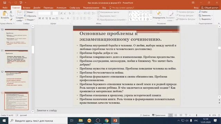The image size is (221, 124).
Task: Switch to the Слайд-шоу tab
Action: [x=75, y=8]
